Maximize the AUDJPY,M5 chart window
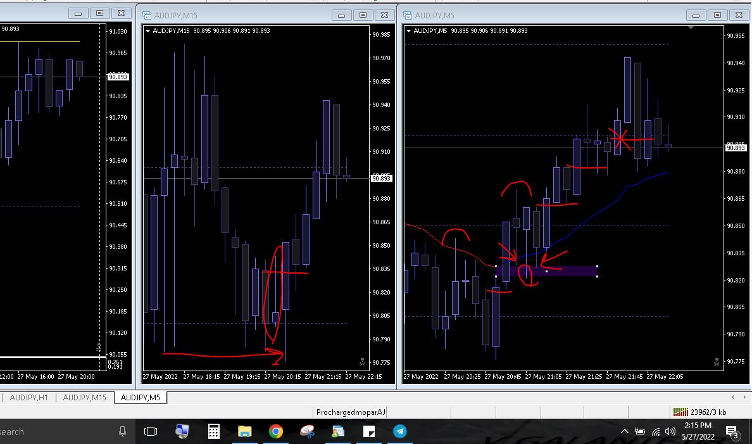752x444 pixels. 717,15
